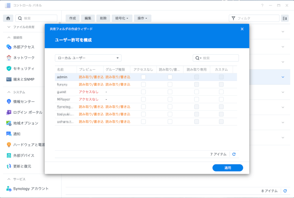The width and height of the screenshot is (294, 198).
Task: Expand File Sharing (ファイルの共有) section
Action: pyautogui.click(x=9, y=27)
